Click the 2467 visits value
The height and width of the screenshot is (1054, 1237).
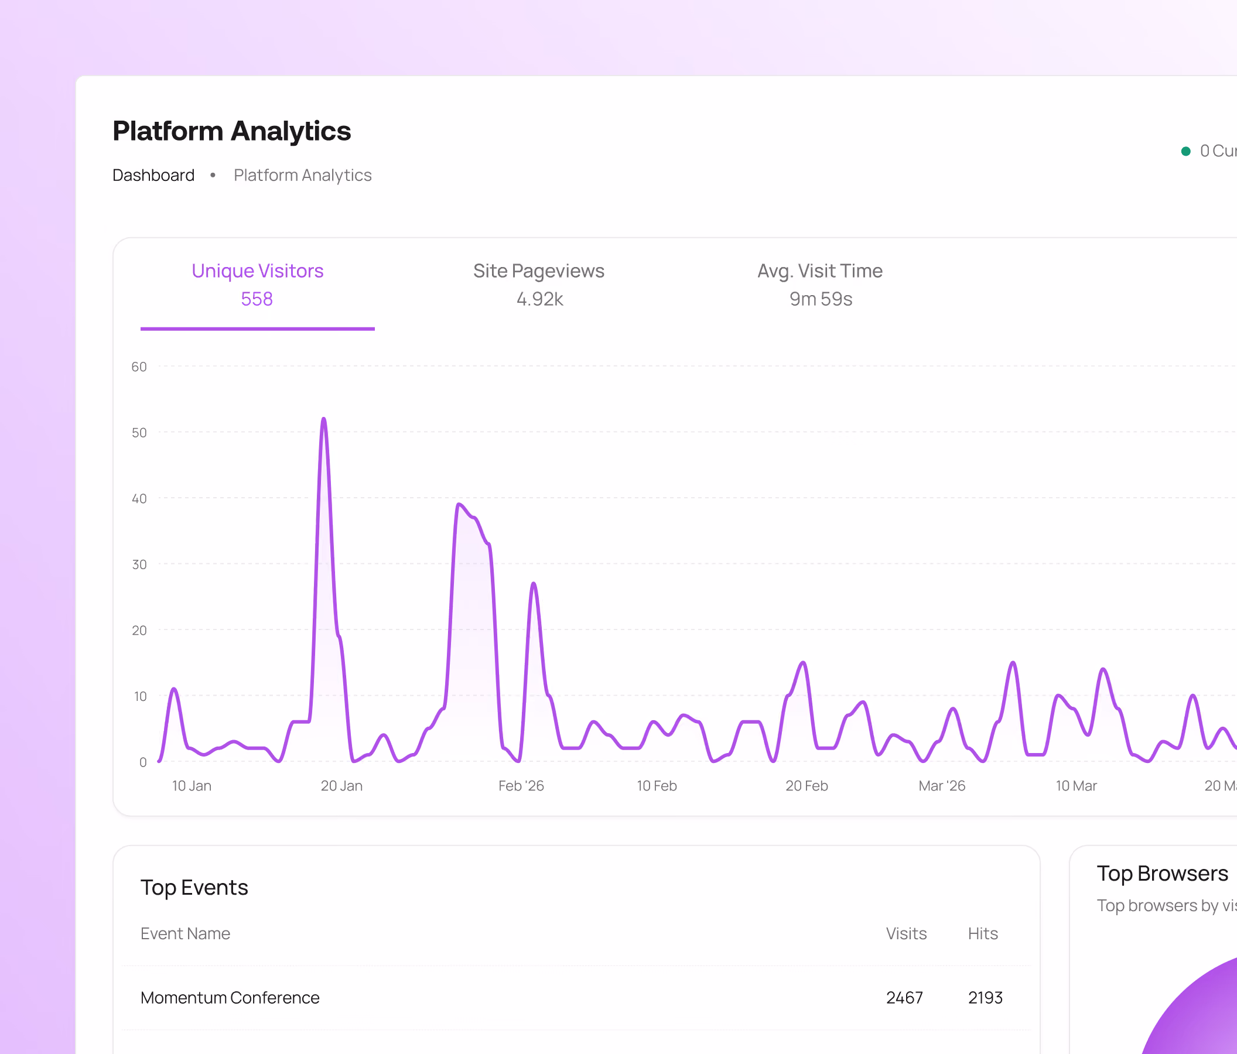click(904, 997)
